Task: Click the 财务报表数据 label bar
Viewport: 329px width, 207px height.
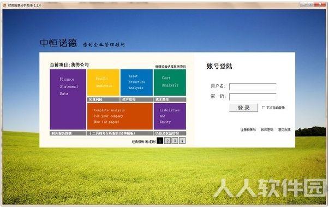Action: [x=68, y=133]
